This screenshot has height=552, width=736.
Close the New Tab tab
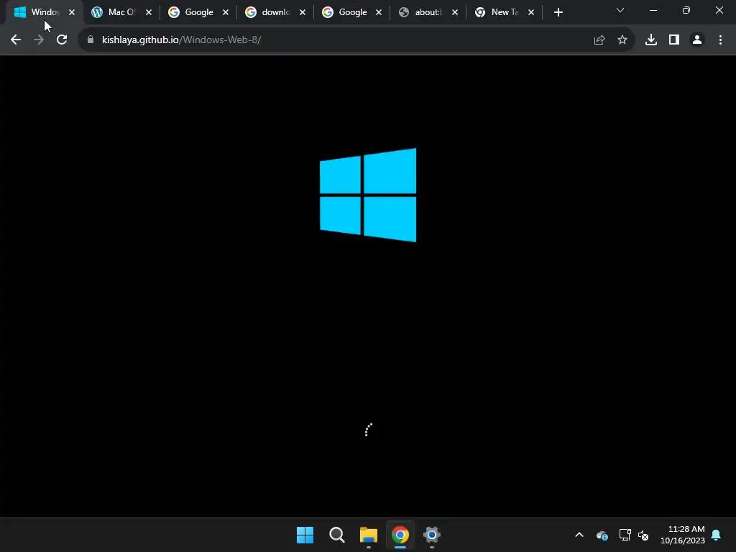531,13
